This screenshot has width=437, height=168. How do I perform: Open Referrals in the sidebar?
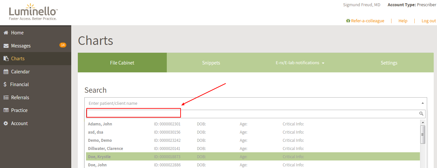pyautogui.click(x=35, y=98)
